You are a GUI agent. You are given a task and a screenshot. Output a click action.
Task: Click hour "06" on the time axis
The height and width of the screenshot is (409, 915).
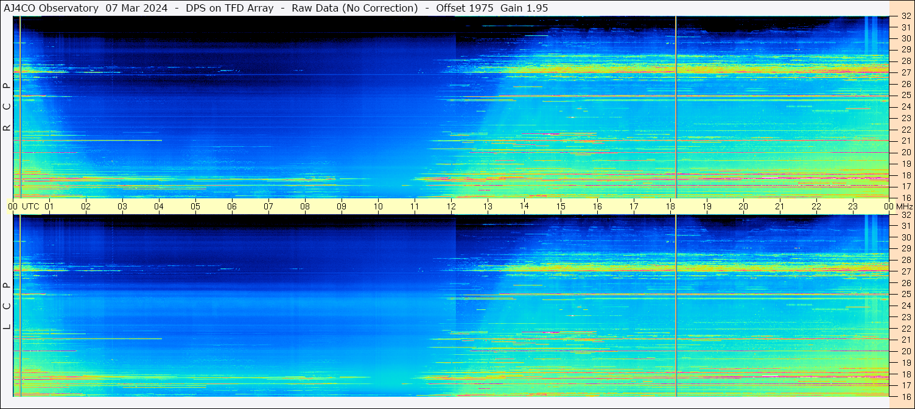(232, 206)
